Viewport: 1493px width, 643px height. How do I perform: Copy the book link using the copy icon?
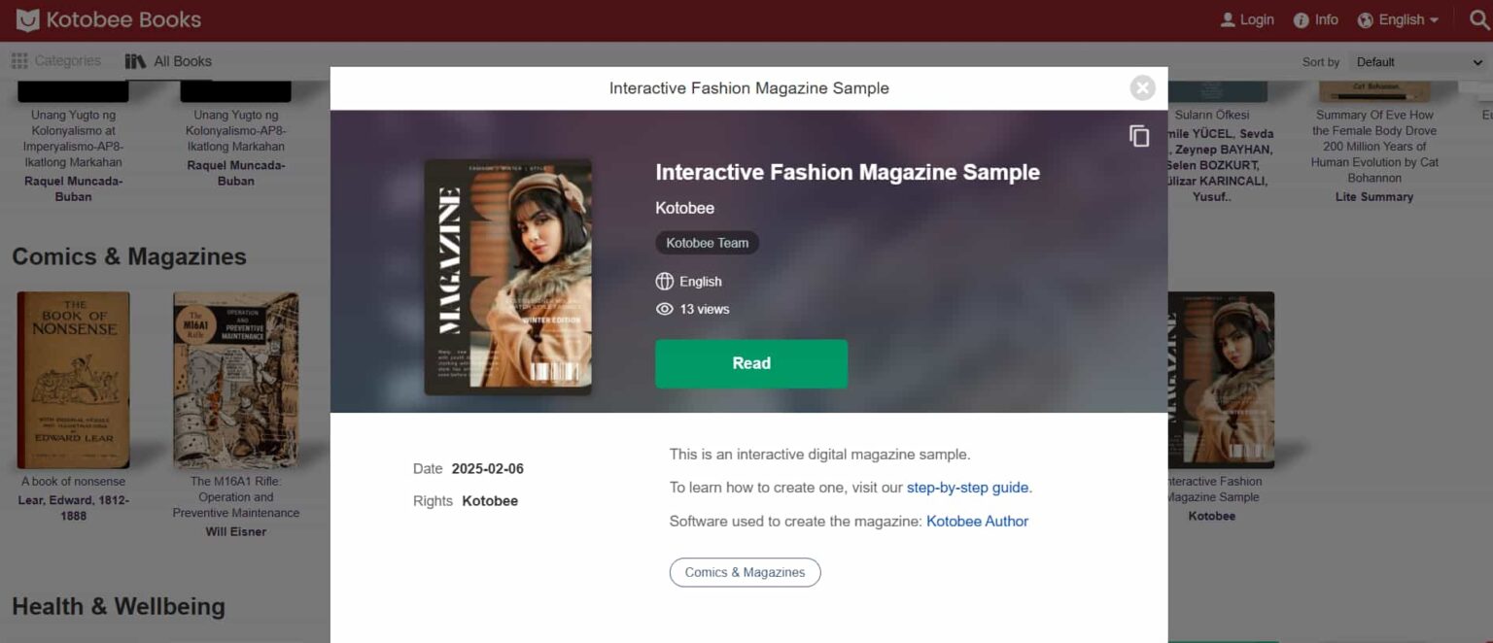(1137, 136)
